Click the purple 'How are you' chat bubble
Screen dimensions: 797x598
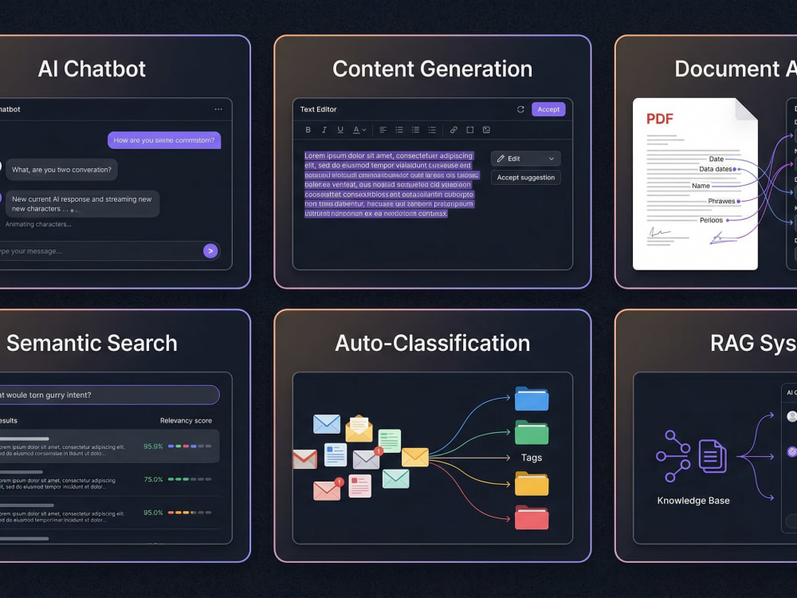pos(164,140)
